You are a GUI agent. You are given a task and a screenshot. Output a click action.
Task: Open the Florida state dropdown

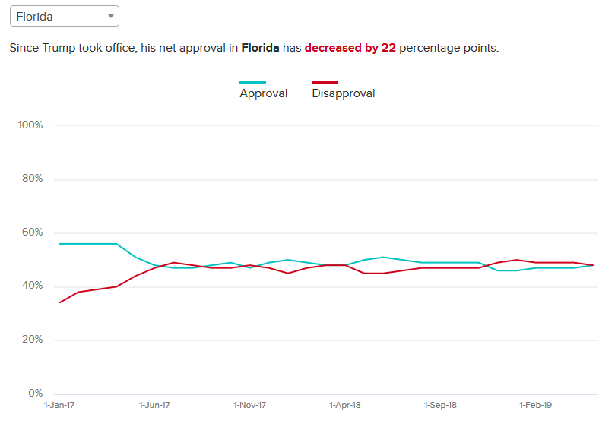63,16
